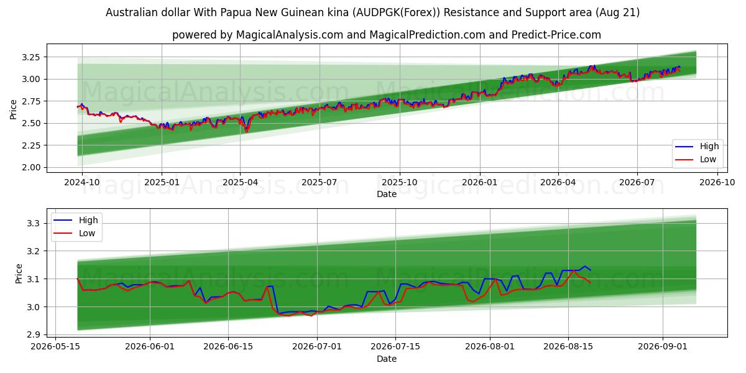Screen dimensions: 746x373
Task: Click the 2025-01 tick label
Action: click(162, 183)
